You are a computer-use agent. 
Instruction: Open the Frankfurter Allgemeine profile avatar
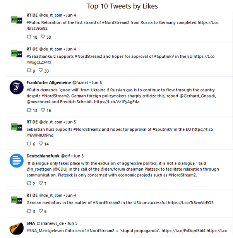(17, 87)
